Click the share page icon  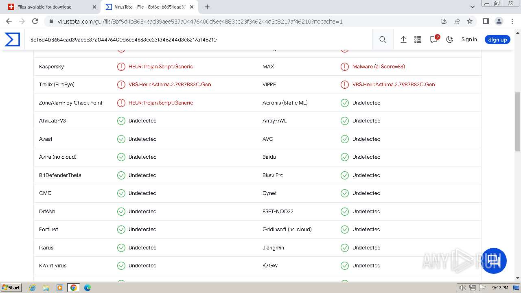tap(457, 21)
